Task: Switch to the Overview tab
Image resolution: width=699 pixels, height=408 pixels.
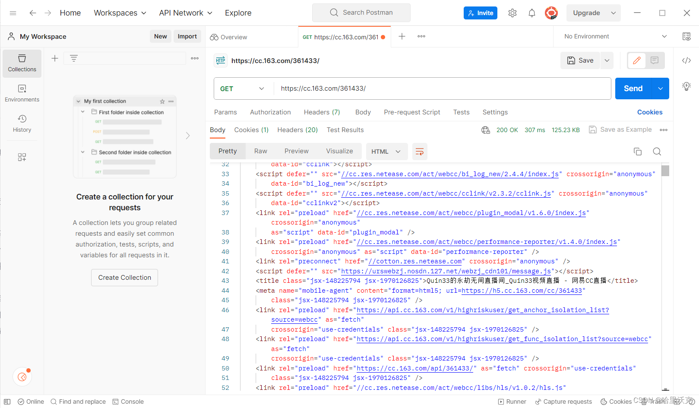Action: (x=229, y=37)
